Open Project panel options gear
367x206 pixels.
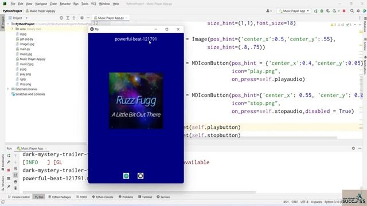81,18
